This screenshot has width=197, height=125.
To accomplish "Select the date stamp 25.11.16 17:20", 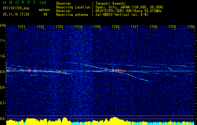I will click(x=16, y=14).
